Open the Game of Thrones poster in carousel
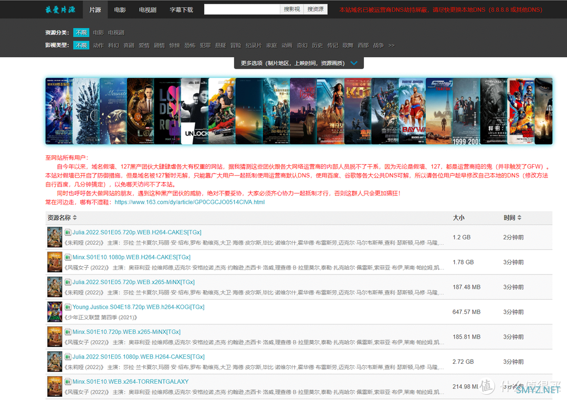The width and height of the screenshot is (567, 400). coord(86,111)
